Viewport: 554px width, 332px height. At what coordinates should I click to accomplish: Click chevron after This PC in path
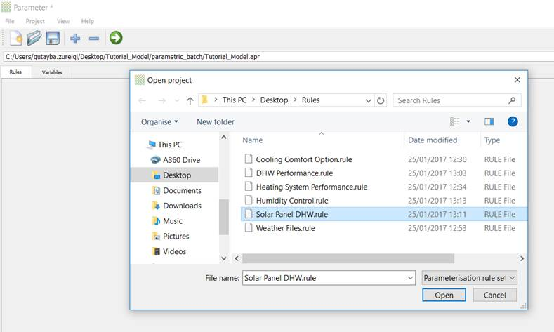(x=253, y=100)
